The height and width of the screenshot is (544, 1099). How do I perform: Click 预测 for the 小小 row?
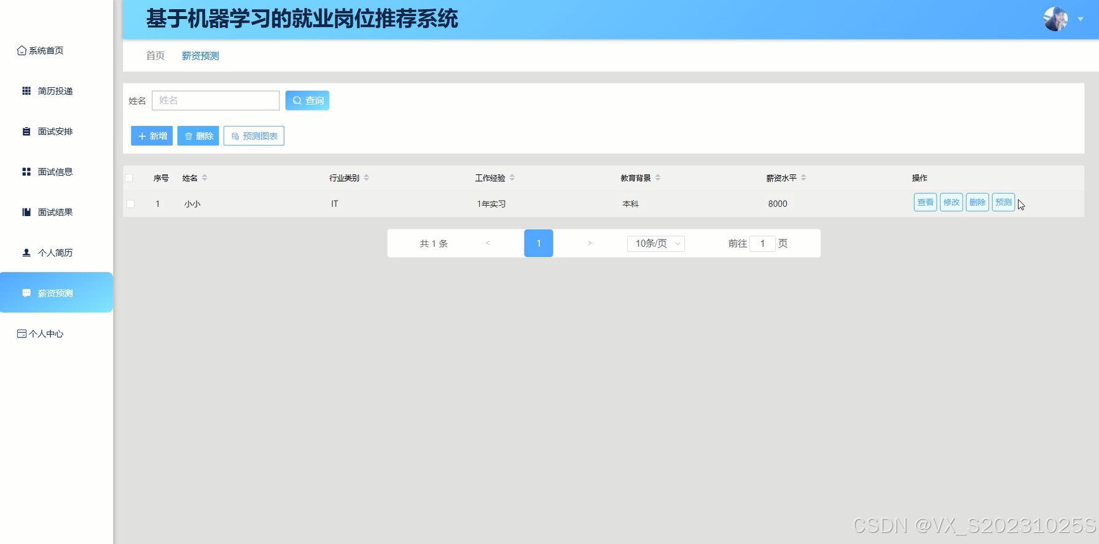pyautogui.click(x=1003, y=202)
